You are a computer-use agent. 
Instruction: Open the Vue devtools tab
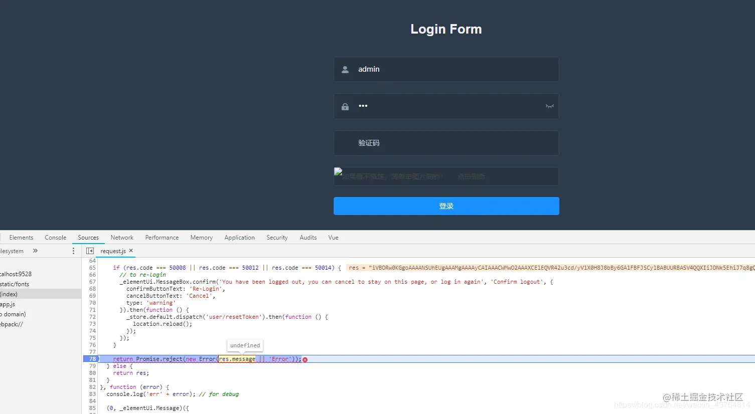334,238
